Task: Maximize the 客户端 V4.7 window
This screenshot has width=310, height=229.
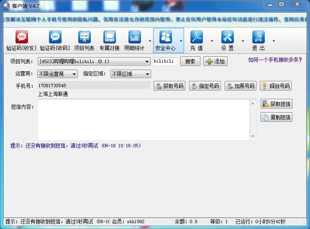Action: tap(282, 5)
